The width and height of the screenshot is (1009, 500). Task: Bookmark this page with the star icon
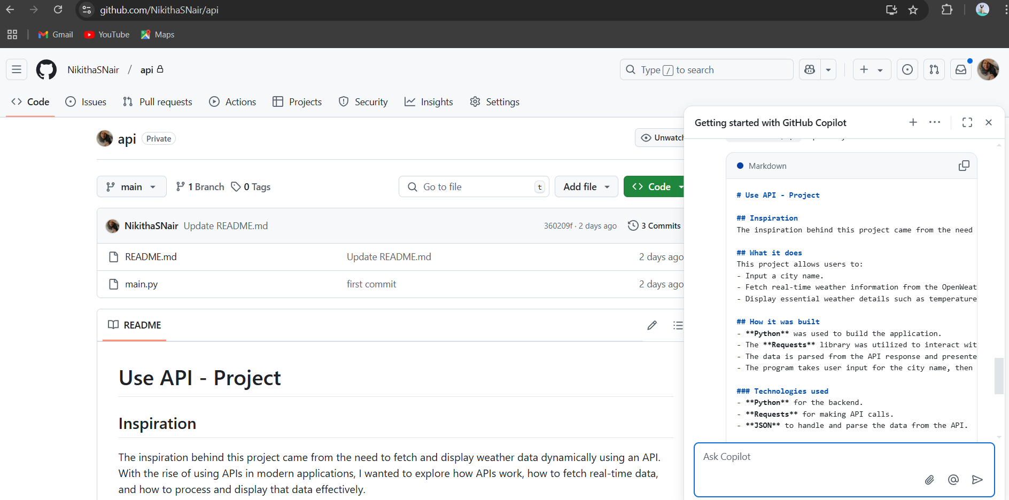[x=913, y=10]
